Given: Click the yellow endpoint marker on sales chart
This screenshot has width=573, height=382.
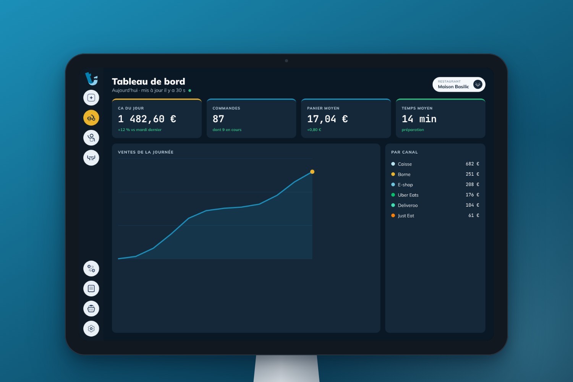Looking at the screenshot, I should 312,172.
